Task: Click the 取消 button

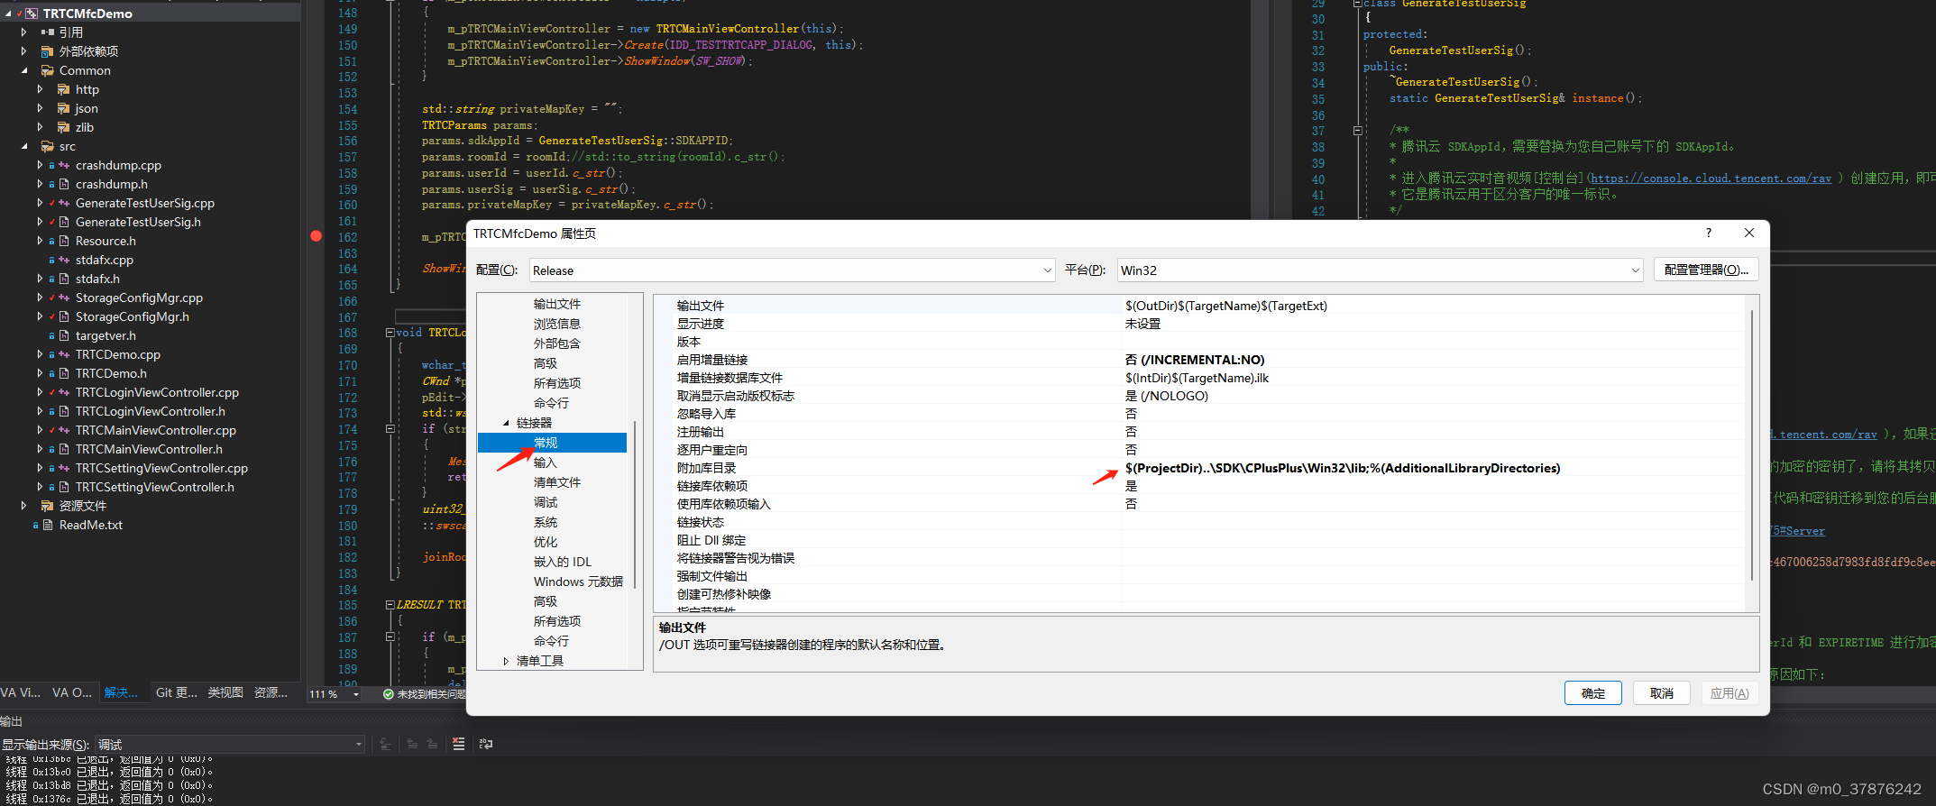Action: pos(1662,693)
